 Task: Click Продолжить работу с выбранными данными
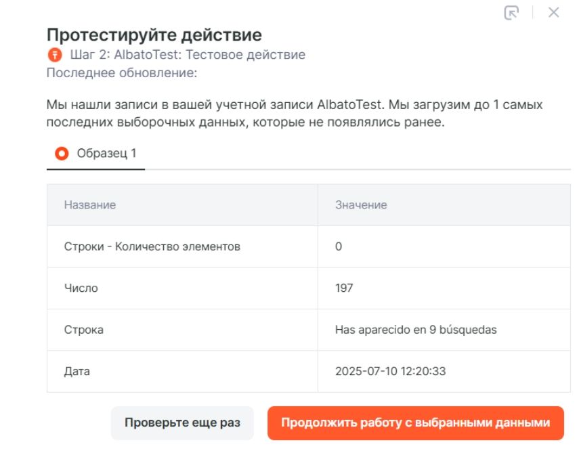tap(415, 423)
